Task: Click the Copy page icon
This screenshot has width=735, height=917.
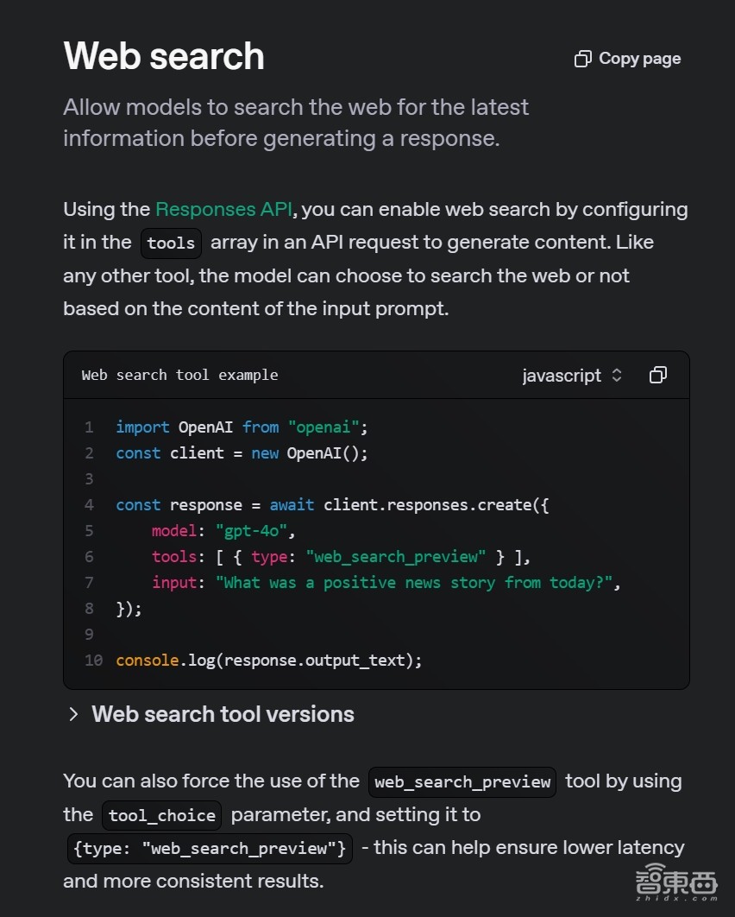Action: tap(583, 59)
